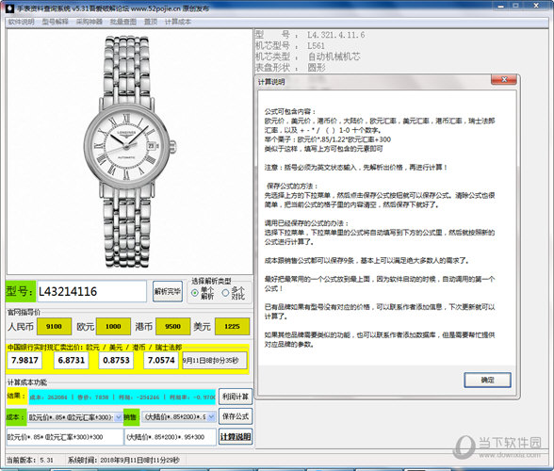Click the cyan 结果 output field

[122, 398]
